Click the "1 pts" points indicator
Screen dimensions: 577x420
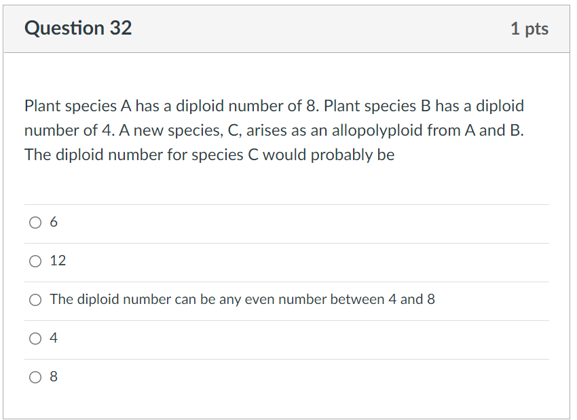tap(529, 28)
